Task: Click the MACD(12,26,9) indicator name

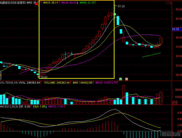Action: (x=9, y=106)
